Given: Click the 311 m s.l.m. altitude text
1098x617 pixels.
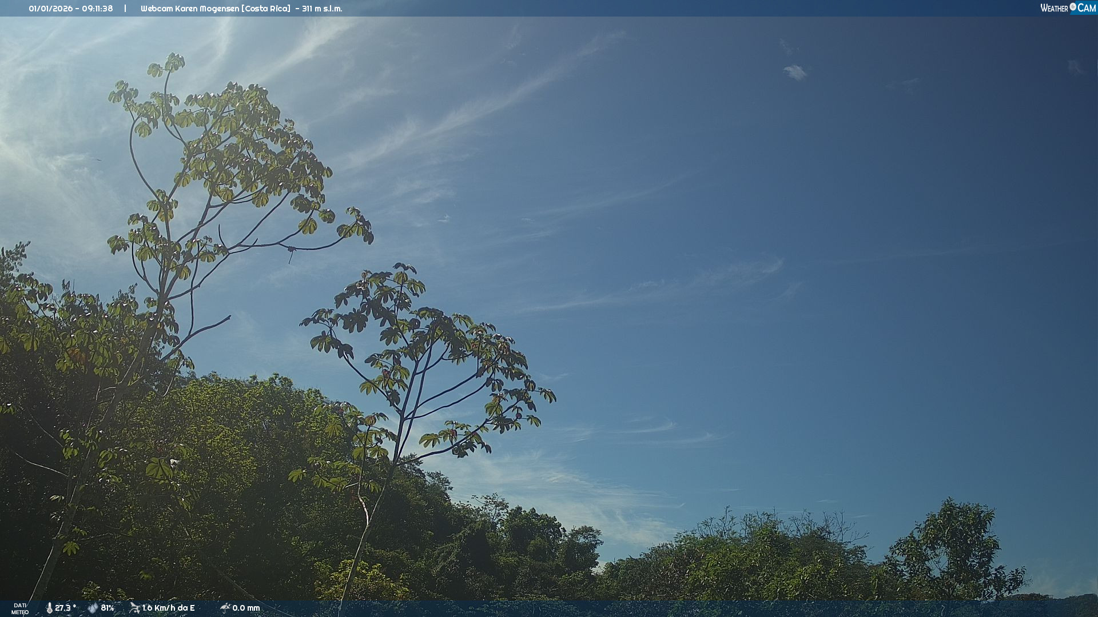Looking at the screenshot, I should 322,9.
